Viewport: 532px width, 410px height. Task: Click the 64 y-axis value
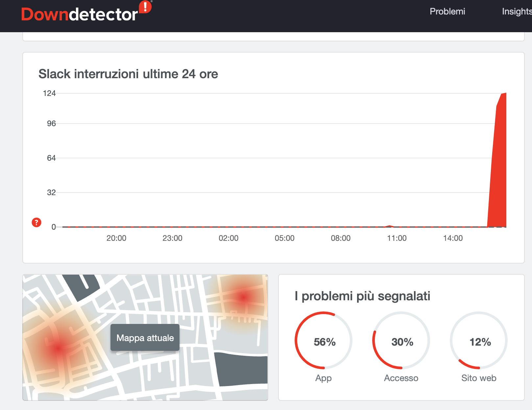pyautogui.click(x=51, y=158)
